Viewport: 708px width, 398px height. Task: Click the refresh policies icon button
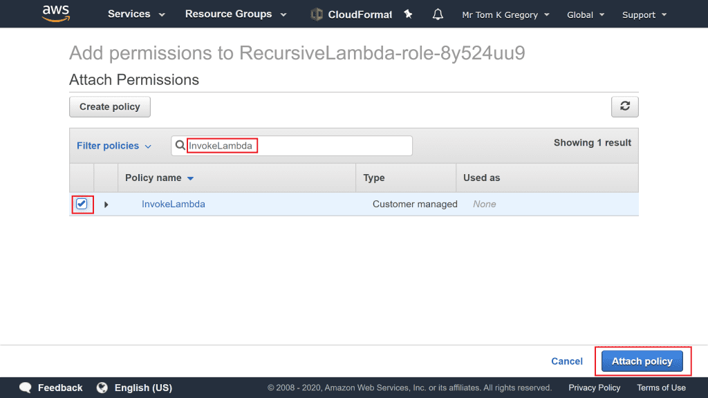click(624, 106)
